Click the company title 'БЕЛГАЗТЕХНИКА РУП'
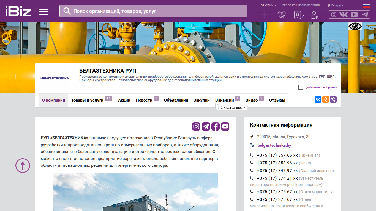376x211 pixels. [108, 71]
